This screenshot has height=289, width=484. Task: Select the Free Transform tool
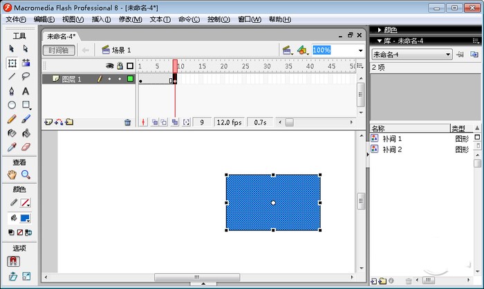[x=12, y=63]
